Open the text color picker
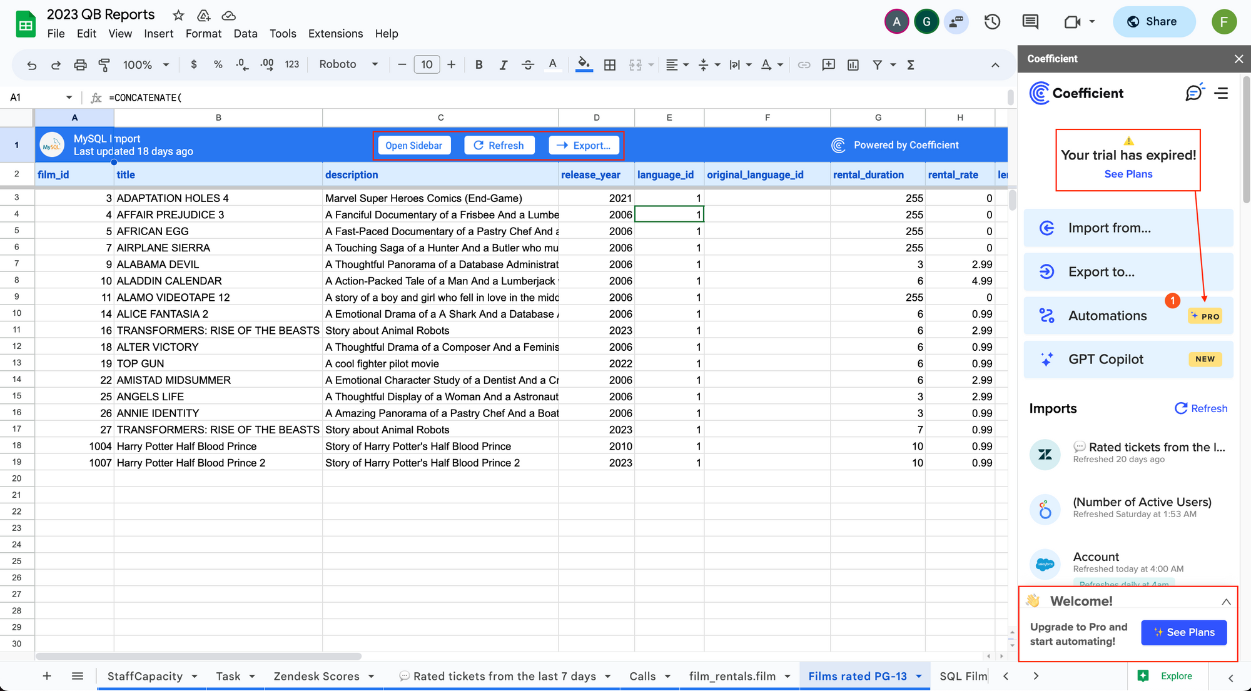The width and height of the screenshot is (1251, 691). pos(552,64)
